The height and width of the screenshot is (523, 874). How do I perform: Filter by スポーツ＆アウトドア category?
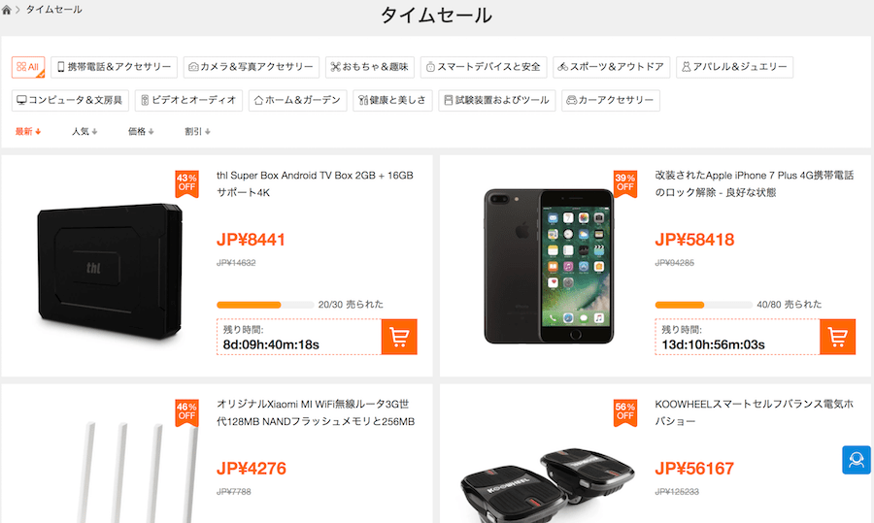pos(611,67)
